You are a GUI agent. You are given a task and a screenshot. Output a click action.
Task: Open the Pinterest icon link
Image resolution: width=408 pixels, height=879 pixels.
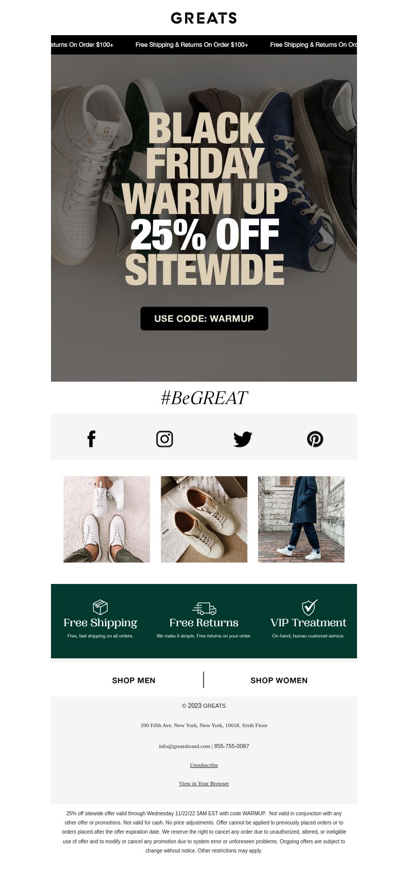click(315, 439)
